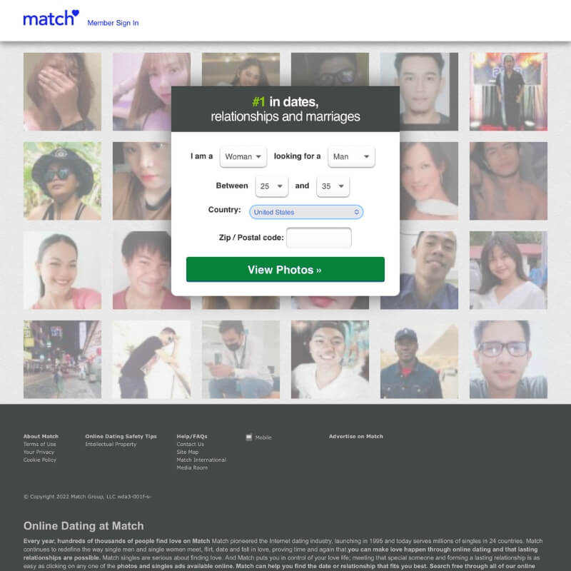
Task: Select photo of man near the pyramid
Action: click(419, 360)
